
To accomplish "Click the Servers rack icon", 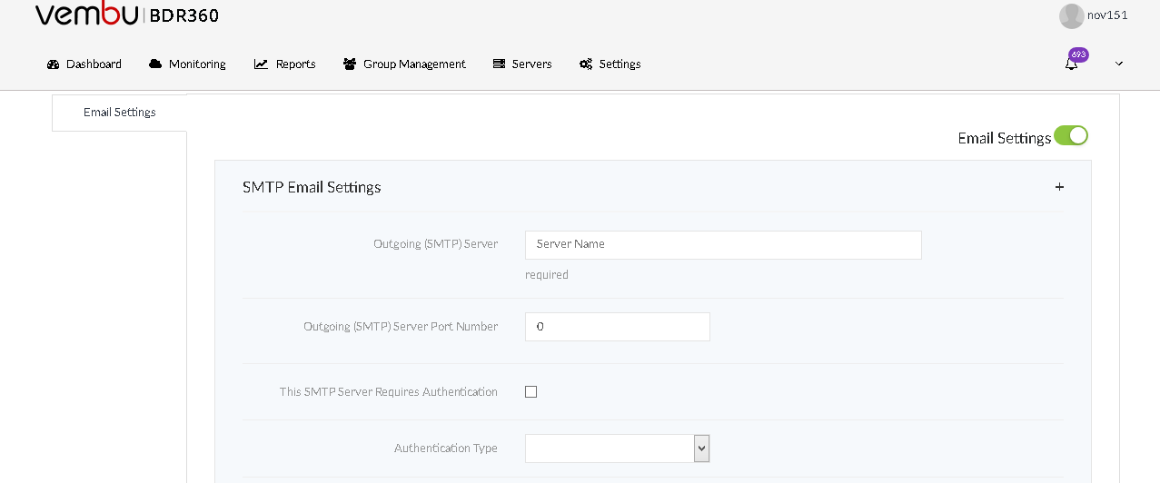I will tap(499, 64).
